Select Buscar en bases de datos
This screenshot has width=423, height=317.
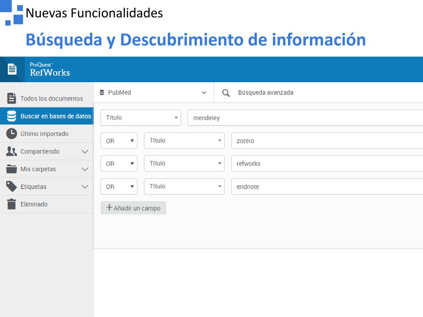pos(47,116)
